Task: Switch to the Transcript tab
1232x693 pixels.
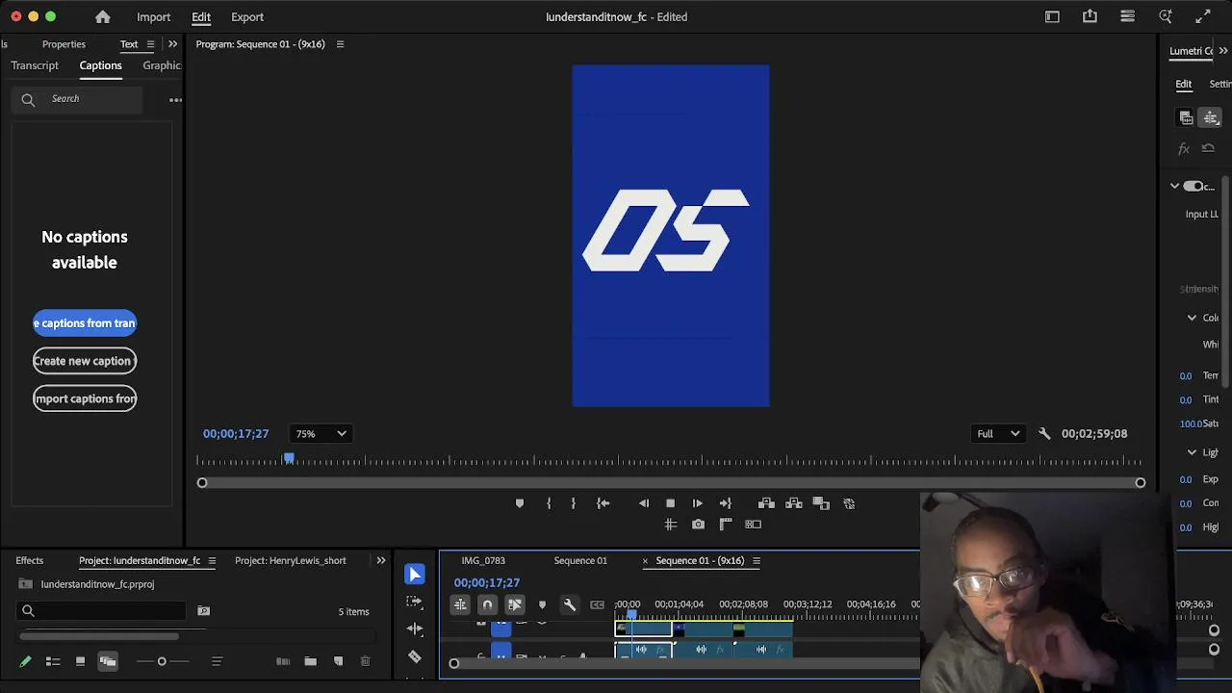Action: click(35, 65)
